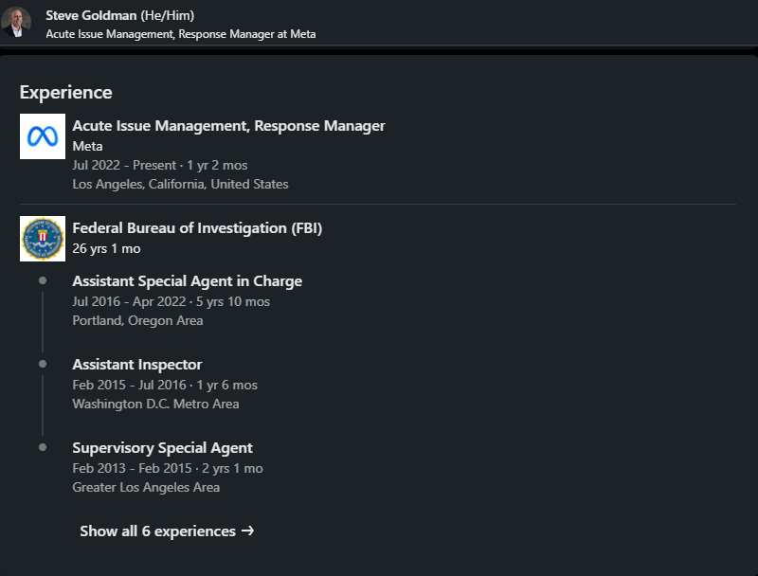The height and width of the screenshot is (576, 758).
Task: Click the timeline dot beside Assistant Inspector
Action: (x=43, y=364)
